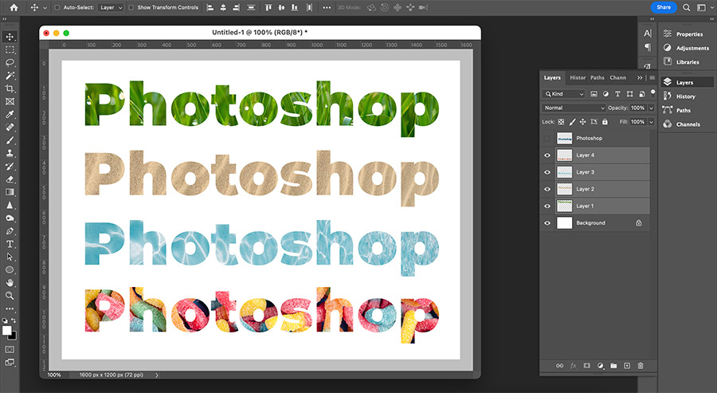Select the Pen tool
Screen dimensions: 717x393
coord(10,231)
